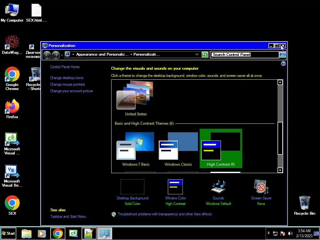Open the My Computer desktop icon

click(x=12, y=12)
